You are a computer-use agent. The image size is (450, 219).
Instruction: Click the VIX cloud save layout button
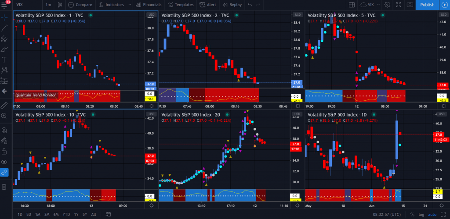[x=367, y=4]
